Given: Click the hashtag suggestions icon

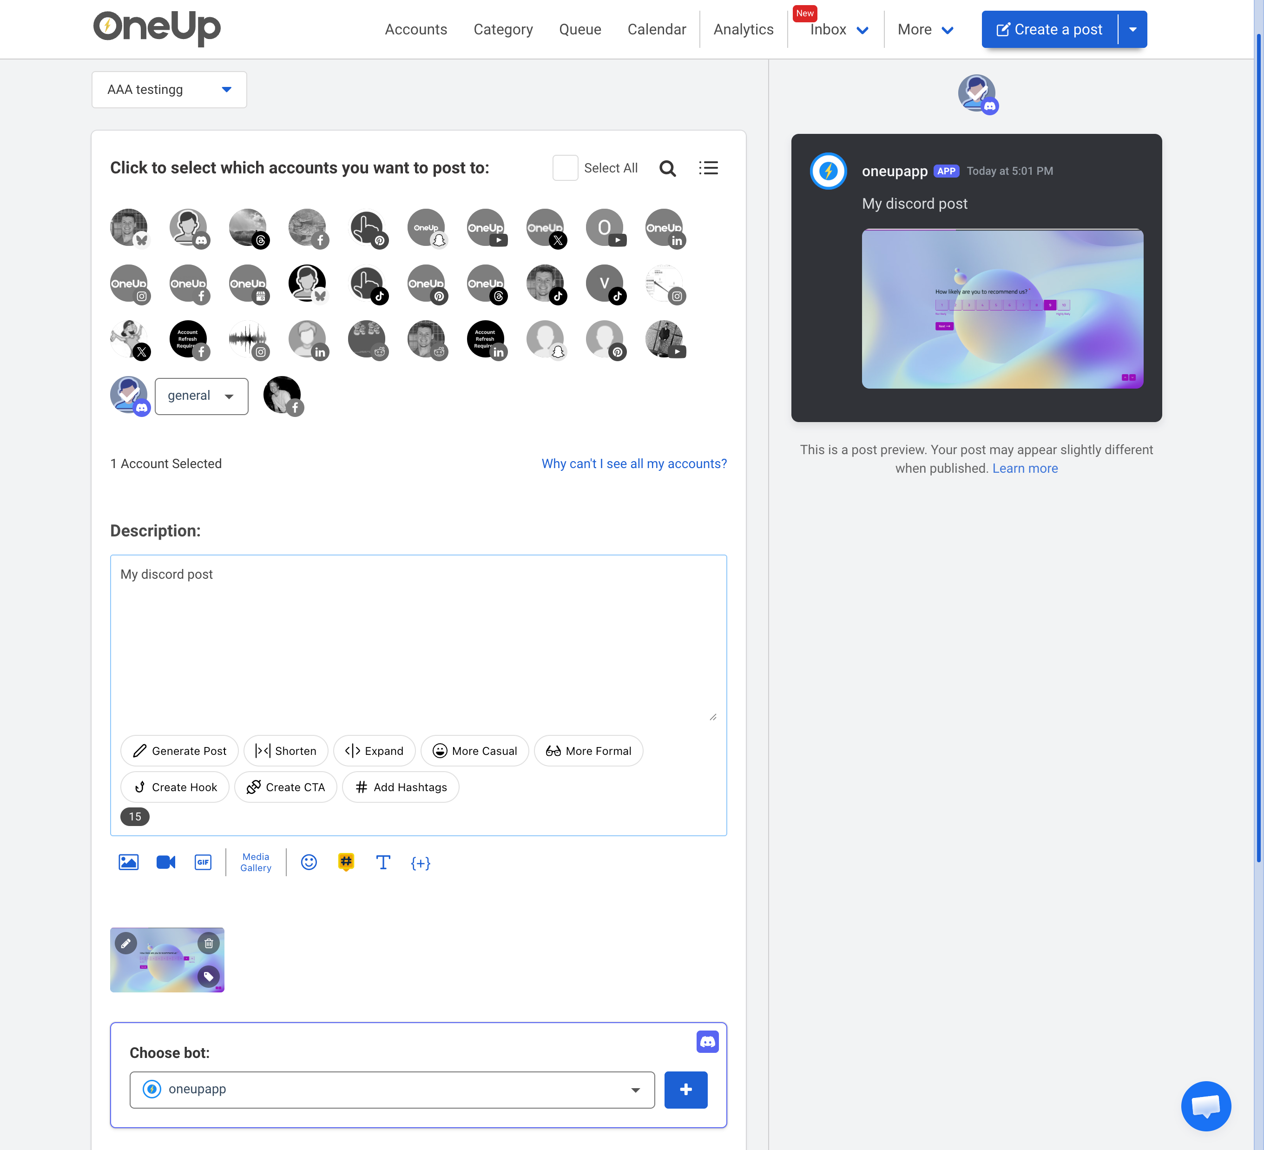Looking at the screenshot, I should pos(346,862).
